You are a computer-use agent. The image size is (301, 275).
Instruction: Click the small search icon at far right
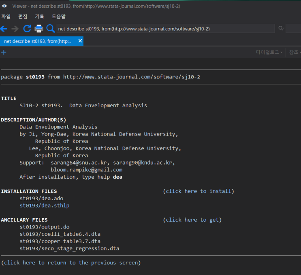[281, 28]
